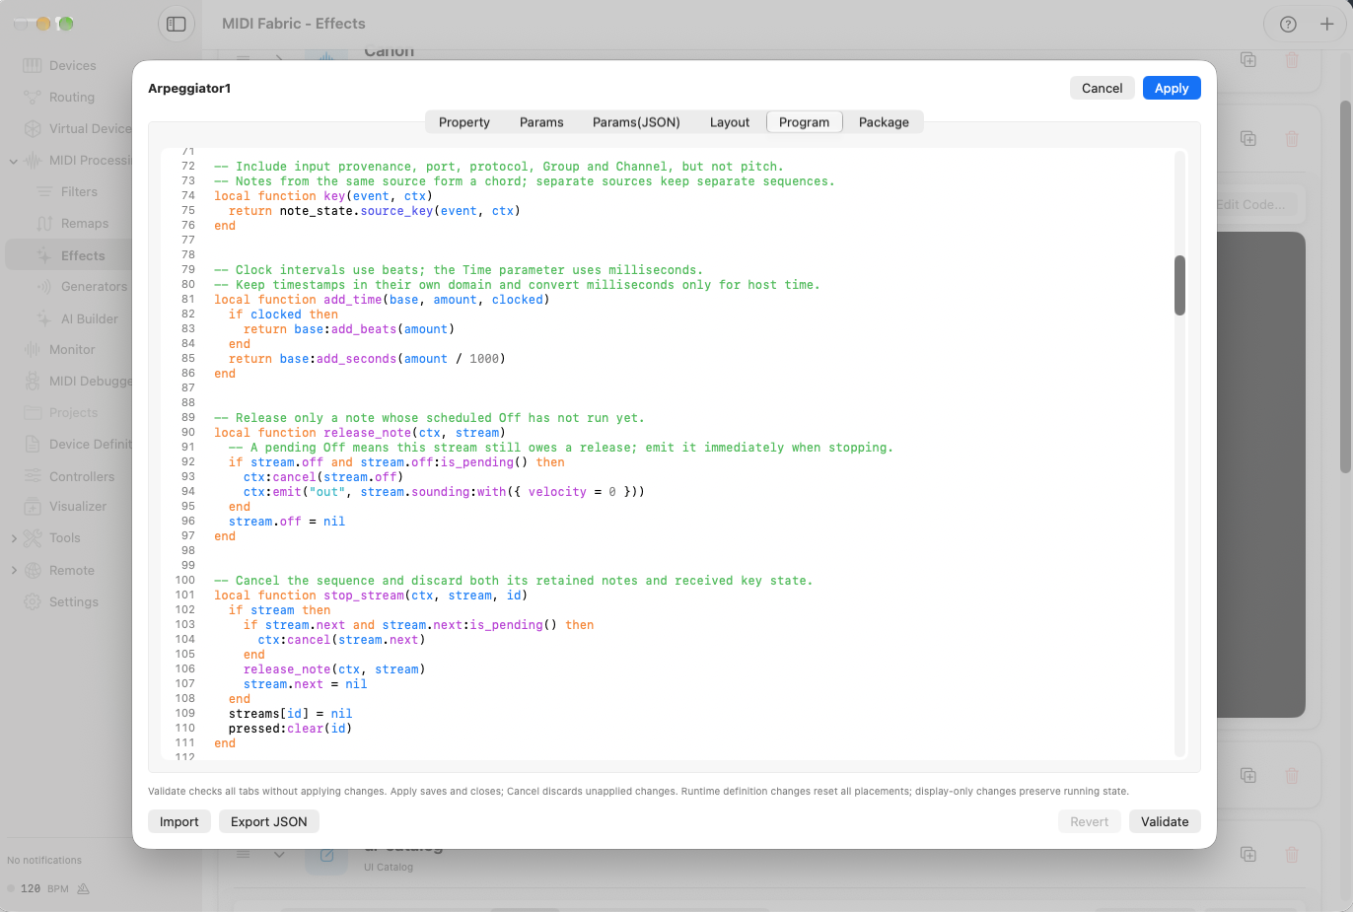Click the code editor vertical scrollbar thumb
The width and height of the screenshot is (1353, 912).
1179,286
